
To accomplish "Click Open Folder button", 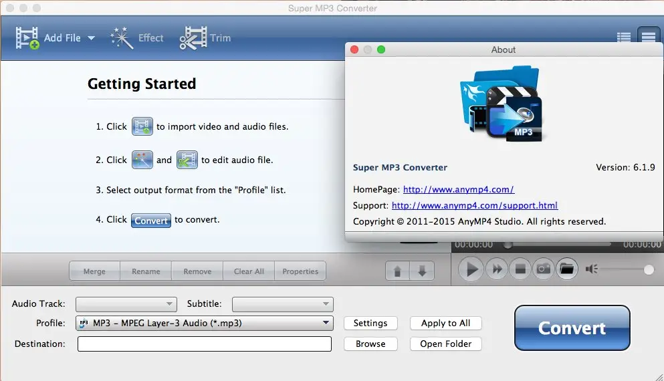I will (x=445, y=344).
